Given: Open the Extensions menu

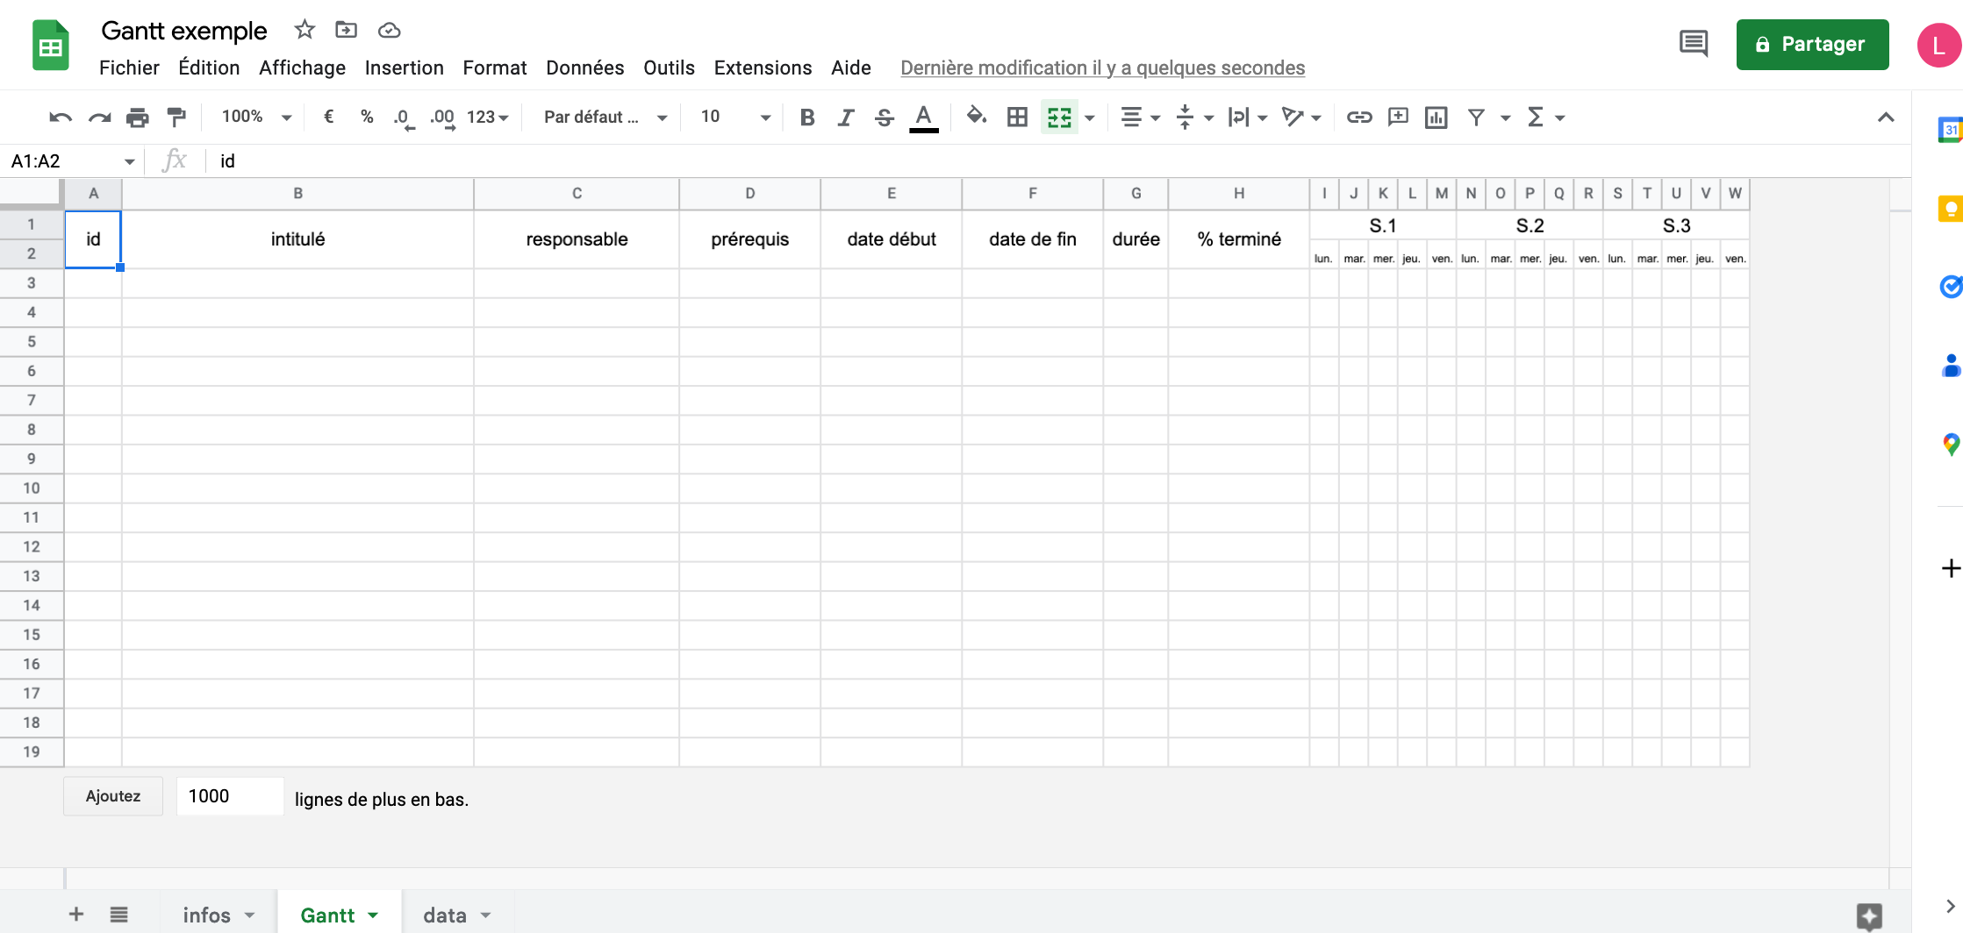Looking at the screenshot, I should (x=763, y=68).
